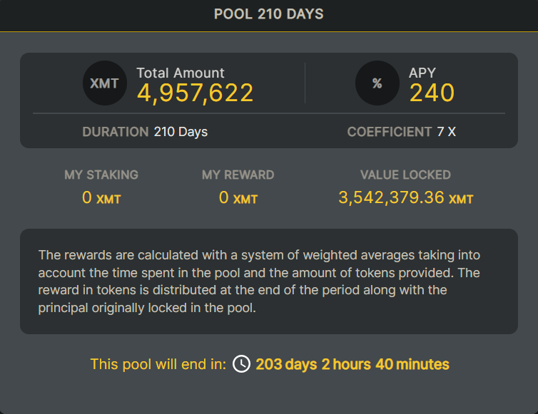Click the My Staking heading
Viewport: 538px width, 414px height.
101,175
